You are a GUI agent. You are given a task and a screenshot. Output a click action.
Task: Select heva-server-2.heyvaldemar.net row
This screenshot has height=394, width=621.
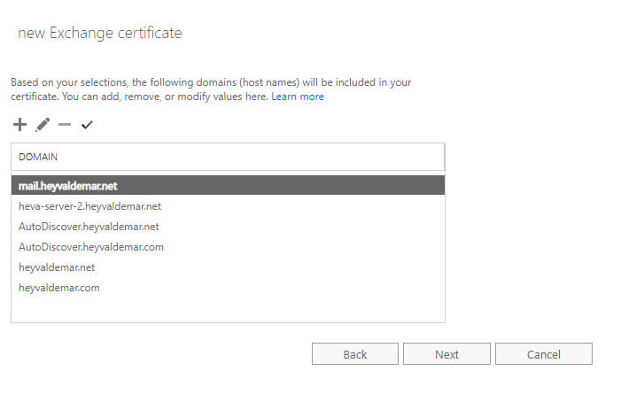tap(229, 206)
